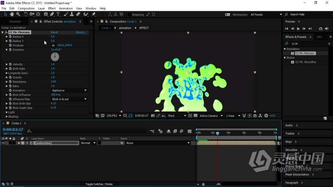This screenshot has height=187, width=333.
Task: Click the Direction angle dial
Action: [x=55, y=56]
